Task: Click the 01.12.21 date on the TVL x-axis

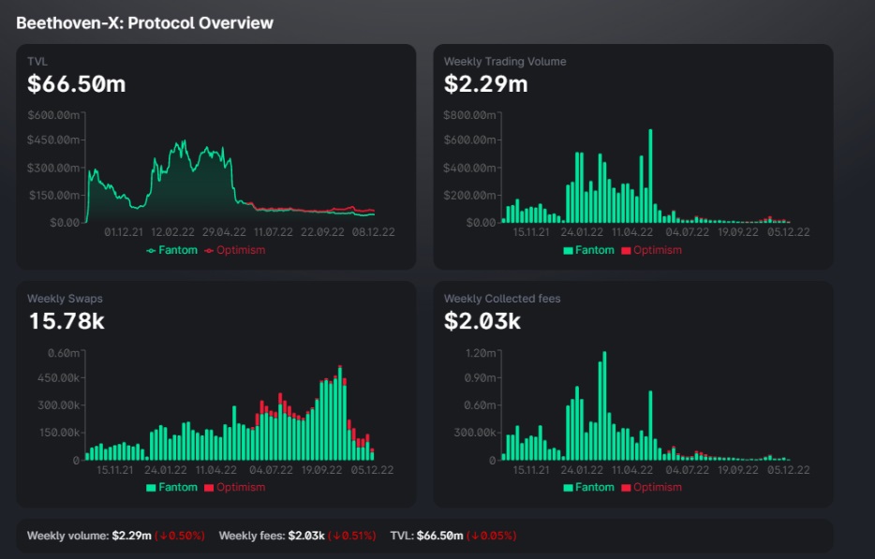Action: [x=124, y=232]
